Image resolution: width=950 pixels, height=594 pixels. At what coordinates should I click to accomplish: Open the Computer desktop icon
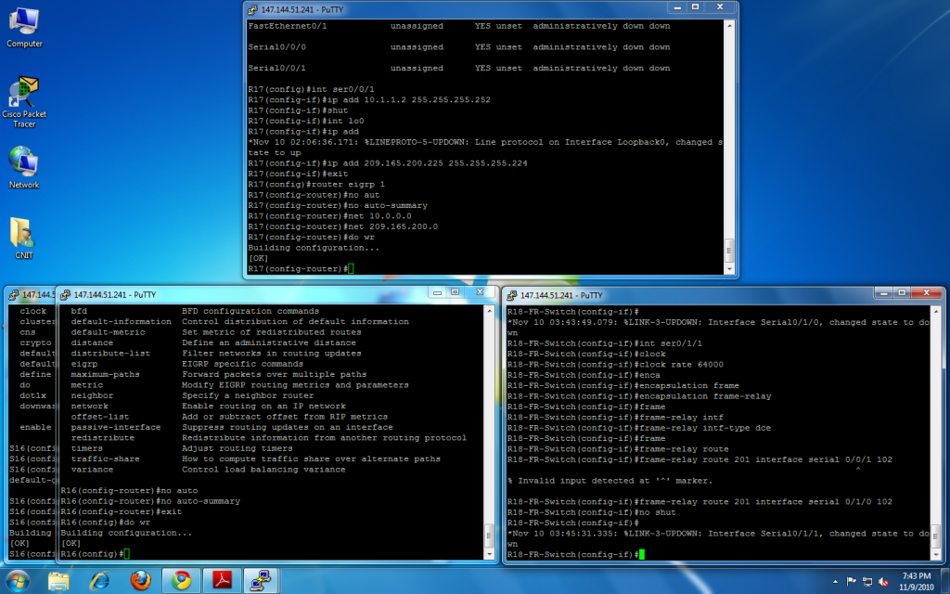coord(24,23)
